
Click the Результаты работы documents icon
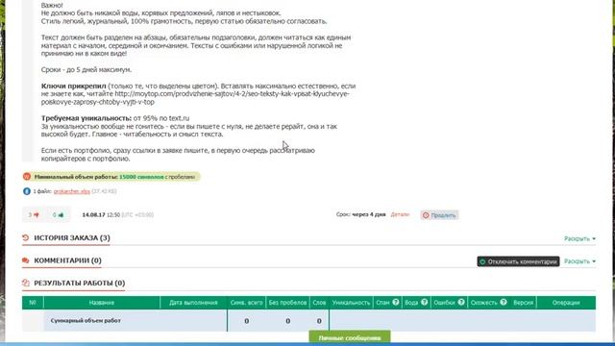tap(26, 283)
